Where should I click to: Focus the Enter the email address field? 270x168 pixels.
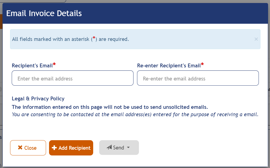(x=72, y=78)
